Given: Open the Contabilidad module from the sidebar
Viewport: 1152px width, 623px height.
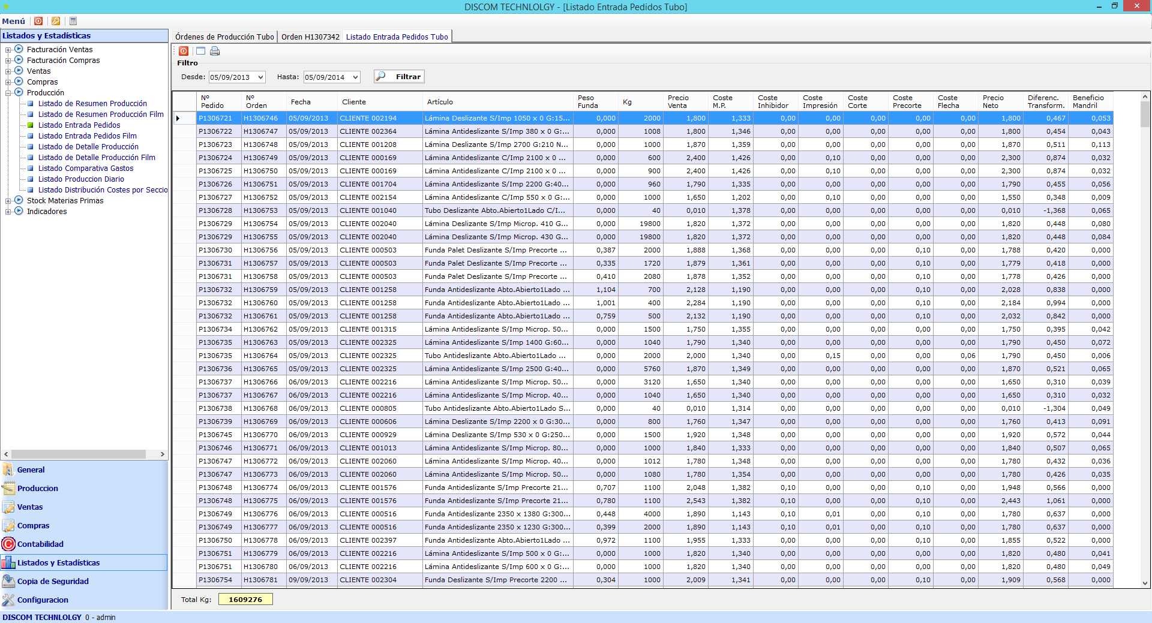Looking at the screenshot, I should [40, 544].
